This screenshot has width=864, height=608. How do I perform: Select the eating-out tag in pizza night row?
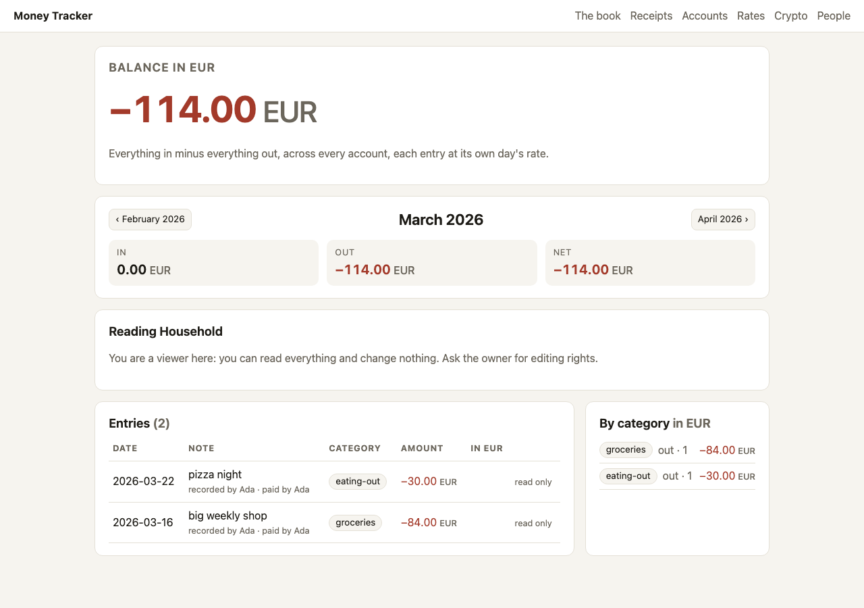click(358, 482)
